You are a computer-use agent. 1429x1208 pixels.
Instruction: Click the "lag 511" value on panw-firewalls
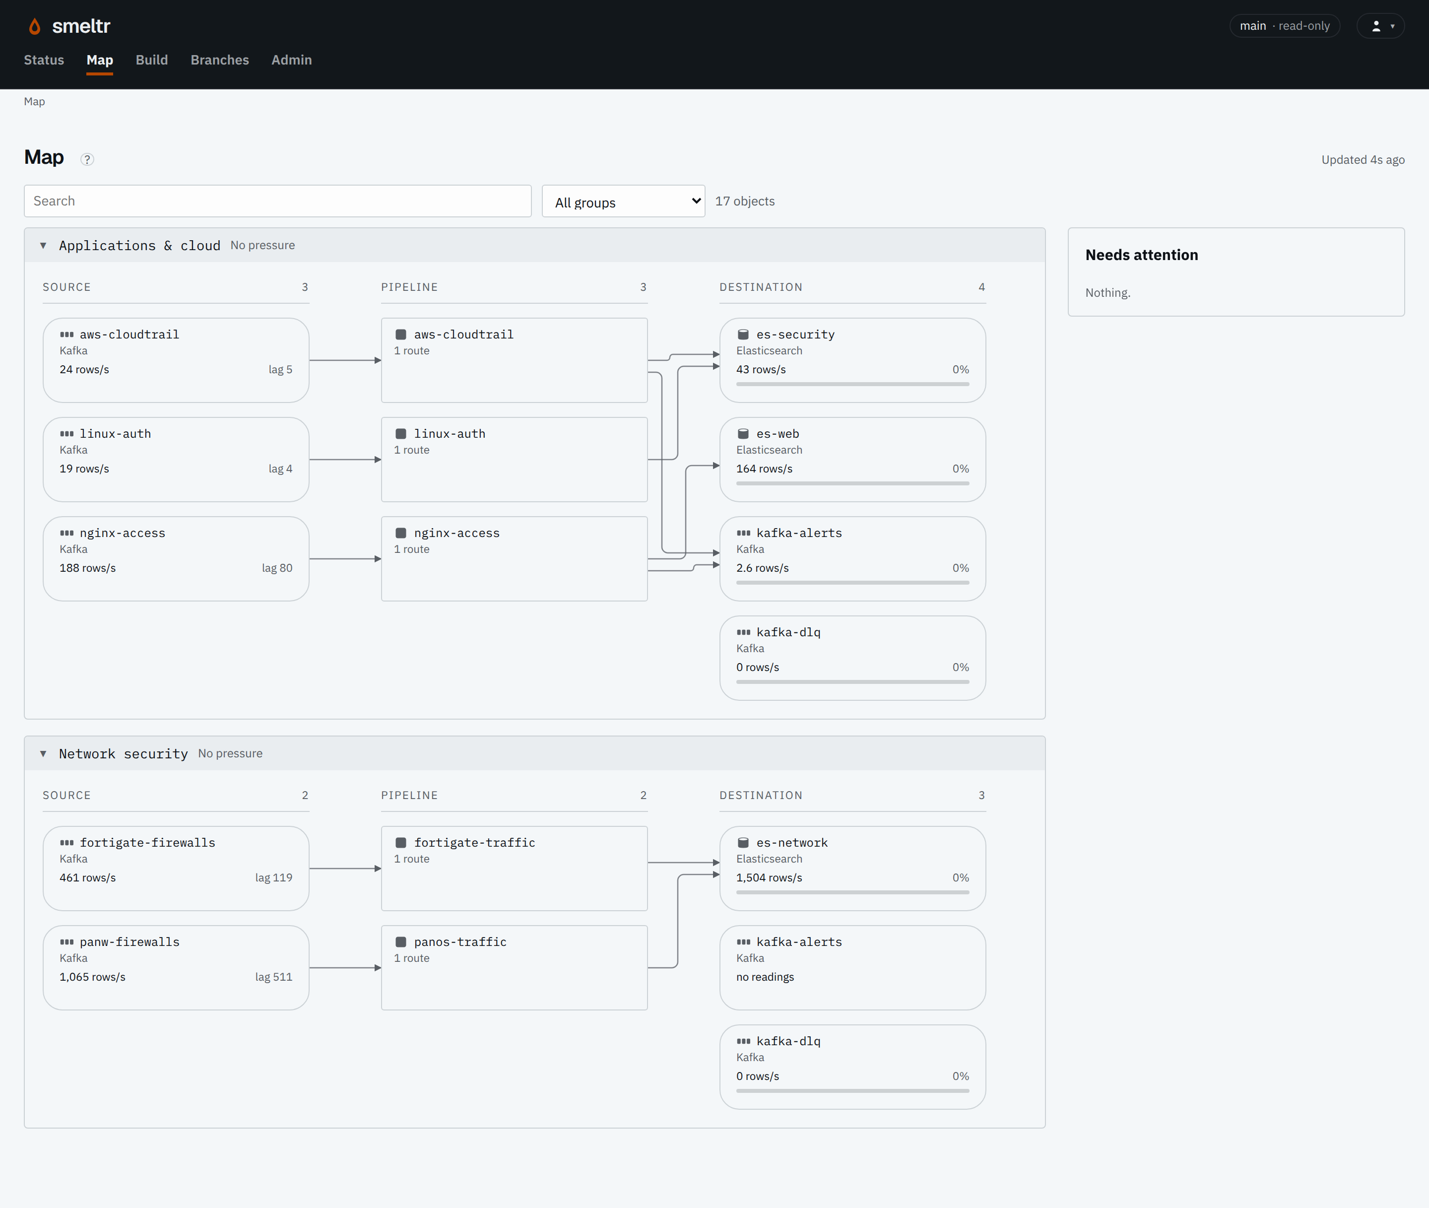274,977
